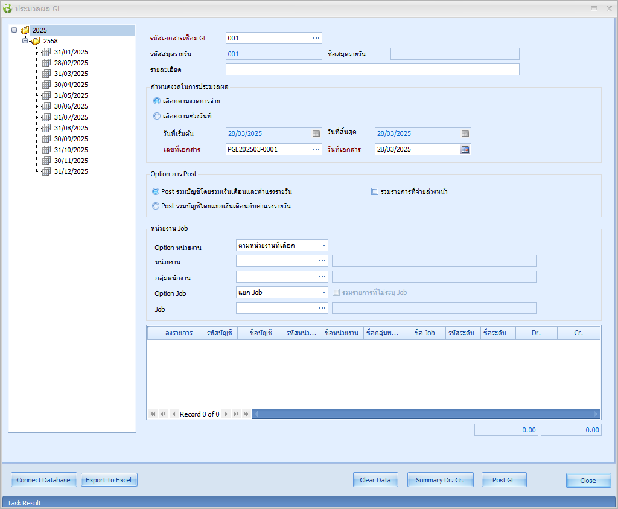This screenshot has height=509, width=618.
Task: Go to next record in grid navigator
Action: [x=226, y=414]
